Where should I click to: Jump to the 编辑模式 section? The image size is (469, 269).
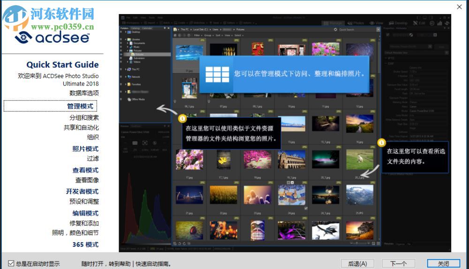(85, 213)
